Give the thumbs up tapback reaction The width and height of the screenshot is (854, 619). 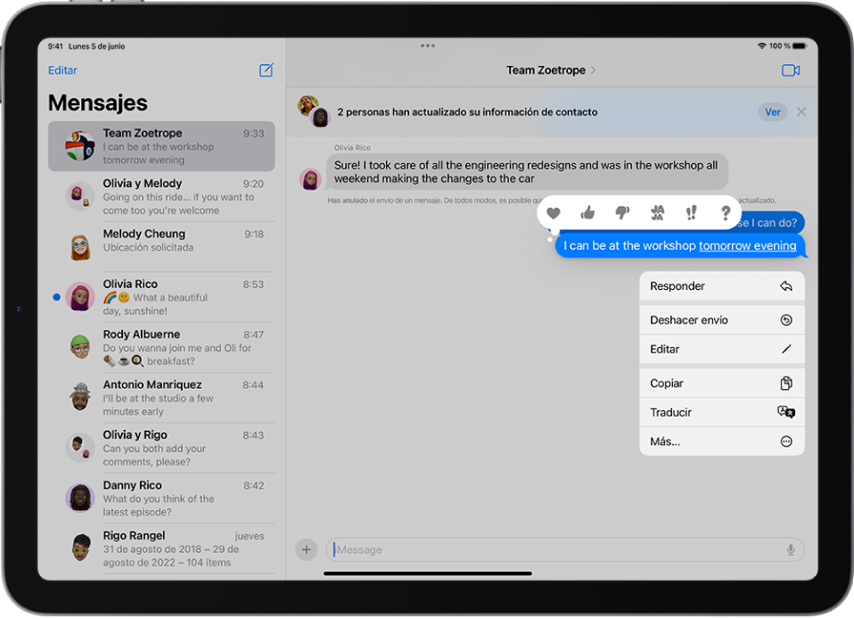point(588,212)
